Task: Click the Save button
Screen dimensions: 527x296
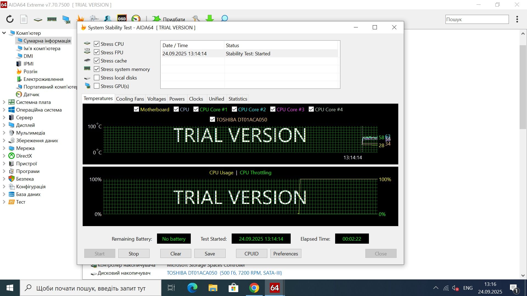Action: point(210,254)
